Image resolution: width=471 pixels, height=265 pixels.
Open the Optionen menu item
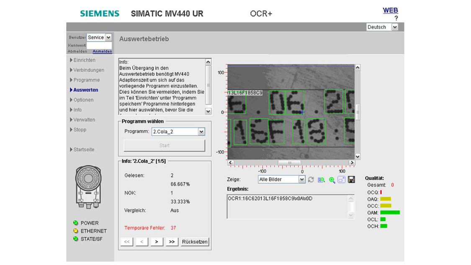[82, 100]
